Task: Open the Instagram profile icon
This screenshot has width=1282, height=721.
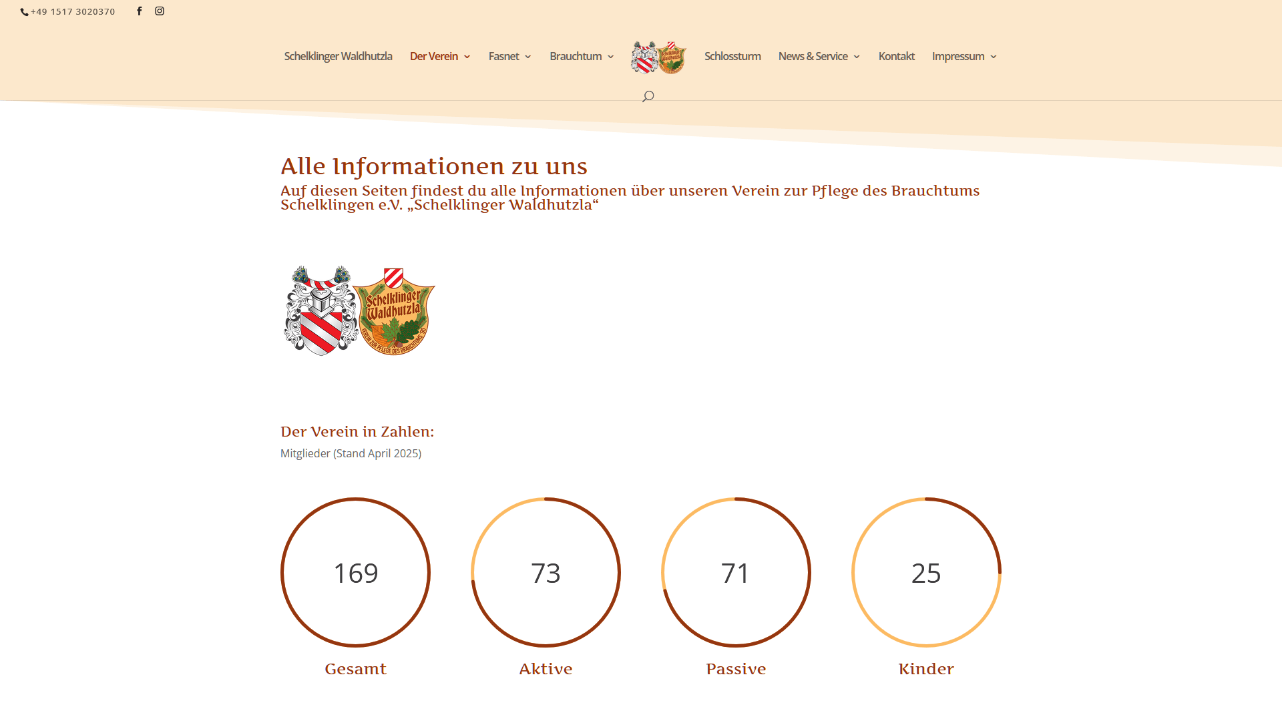Action: coord(160,11)
